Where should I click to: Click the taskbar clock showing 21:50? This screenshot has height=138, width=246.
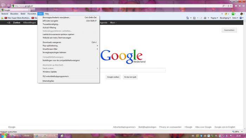tap(239, 136)
